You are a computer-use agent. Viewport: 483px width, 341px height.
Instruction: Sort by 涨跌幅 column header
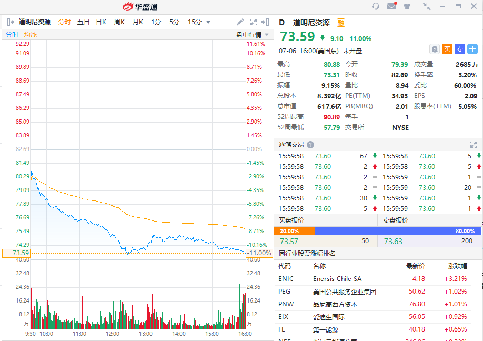pyautogui.click(x=457, y=266)
